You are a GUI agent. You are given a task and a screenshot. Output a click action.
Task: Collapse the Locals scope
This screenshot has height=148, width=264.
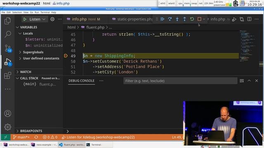pyautogui.click(x=26, y=33)
